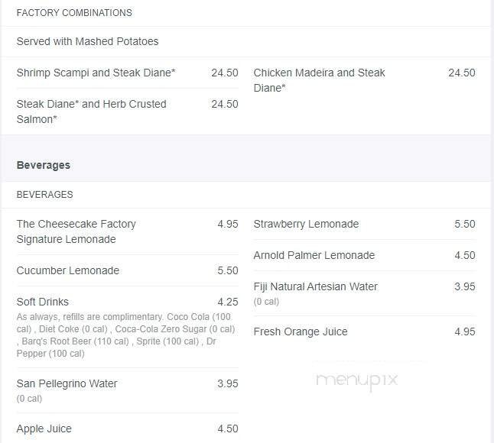Viewport: 494px width, 443px height.
Task: Choose Cucumber Lemonade
Action: click(x=68, y=270)
